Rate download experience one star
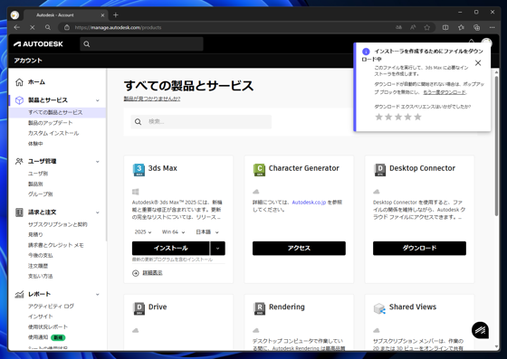507x359 pixels. tap(378, 117)
